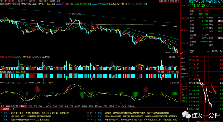Image resolution: width=223 pixels, height=122 pixels.
Task: Click the red NEW badge icon near 指标广场
Action: [8, 106]
